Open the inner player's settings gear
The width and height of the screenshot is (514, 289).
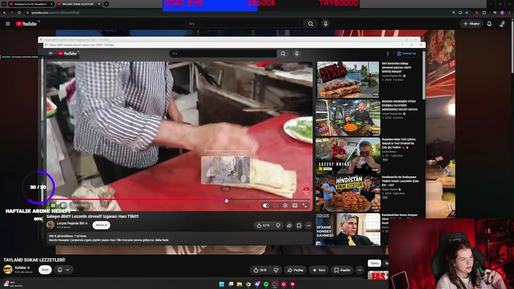click(x=285, y=206)
